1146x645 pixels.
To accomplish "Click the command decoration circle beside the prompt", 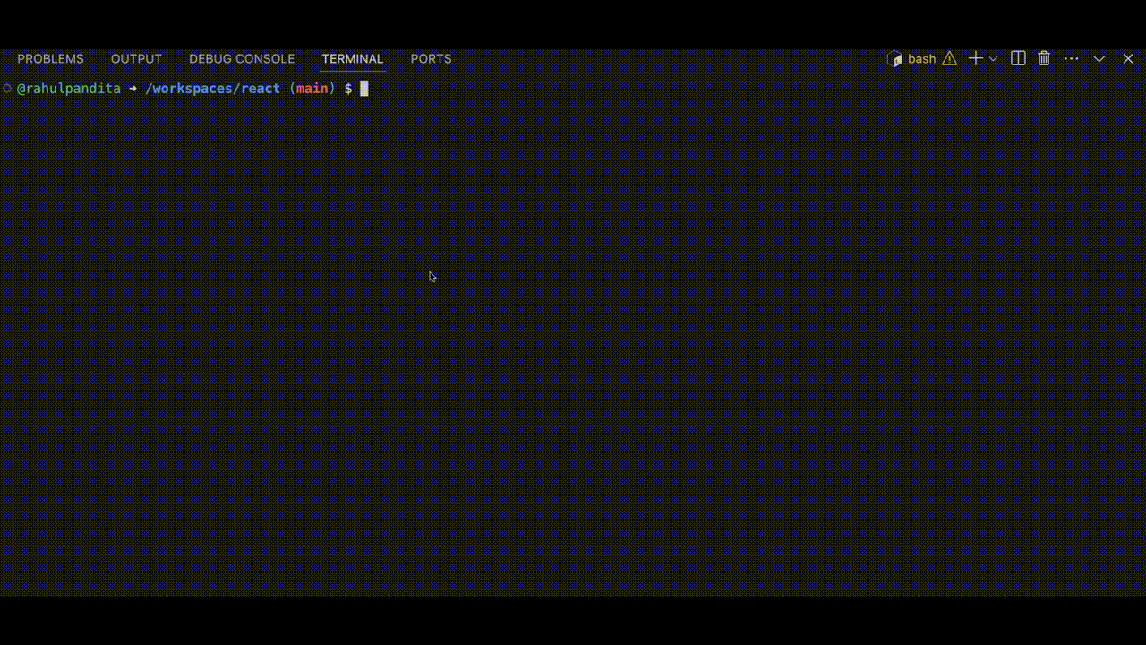I will pos(7,89).
